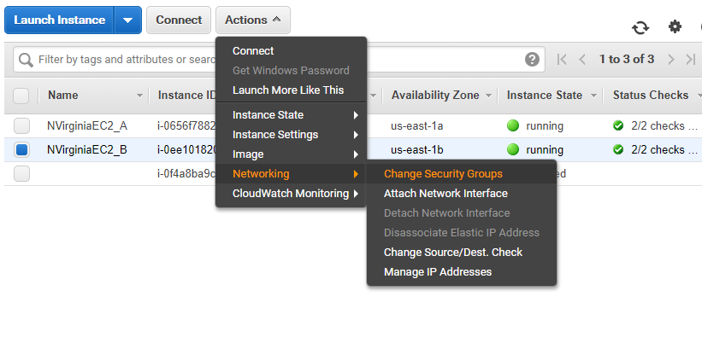Expand the Instance State submenu
The width and height of the screenshot is (702, 343).
[x=291, y=115]
